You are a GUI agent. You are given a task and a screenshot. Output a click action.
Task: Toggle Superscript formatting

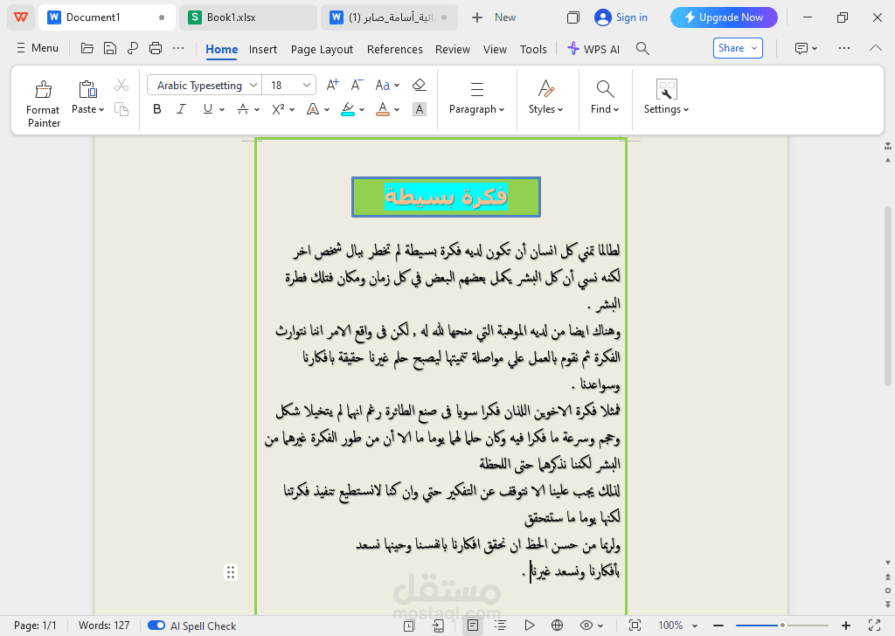[x=278, y=109]
